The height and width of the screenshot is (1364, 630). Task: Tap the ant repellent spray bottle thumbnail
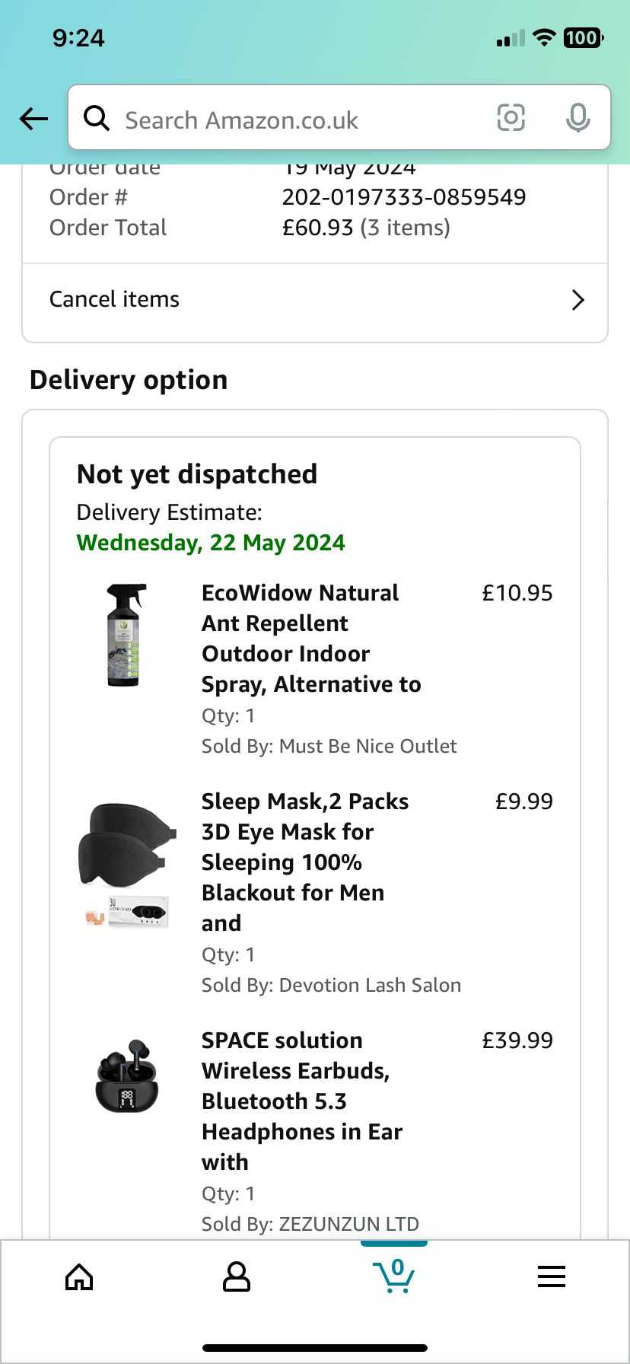126,636
